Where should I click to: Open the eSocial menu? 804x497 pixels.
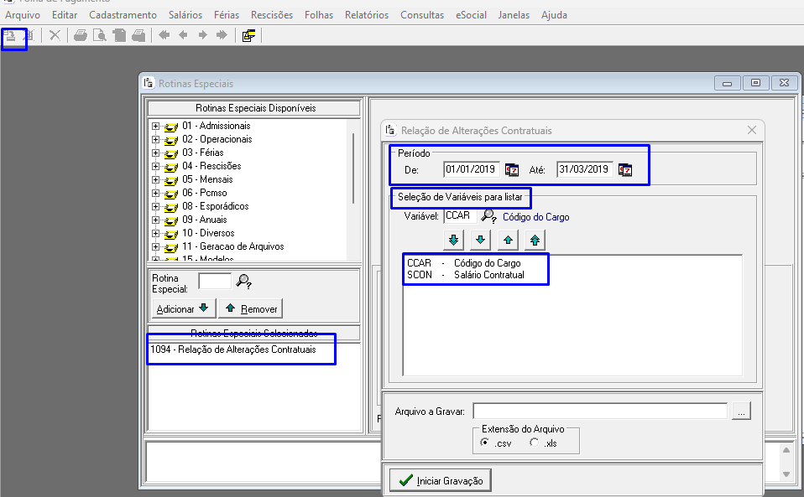[x=471, y=15]
